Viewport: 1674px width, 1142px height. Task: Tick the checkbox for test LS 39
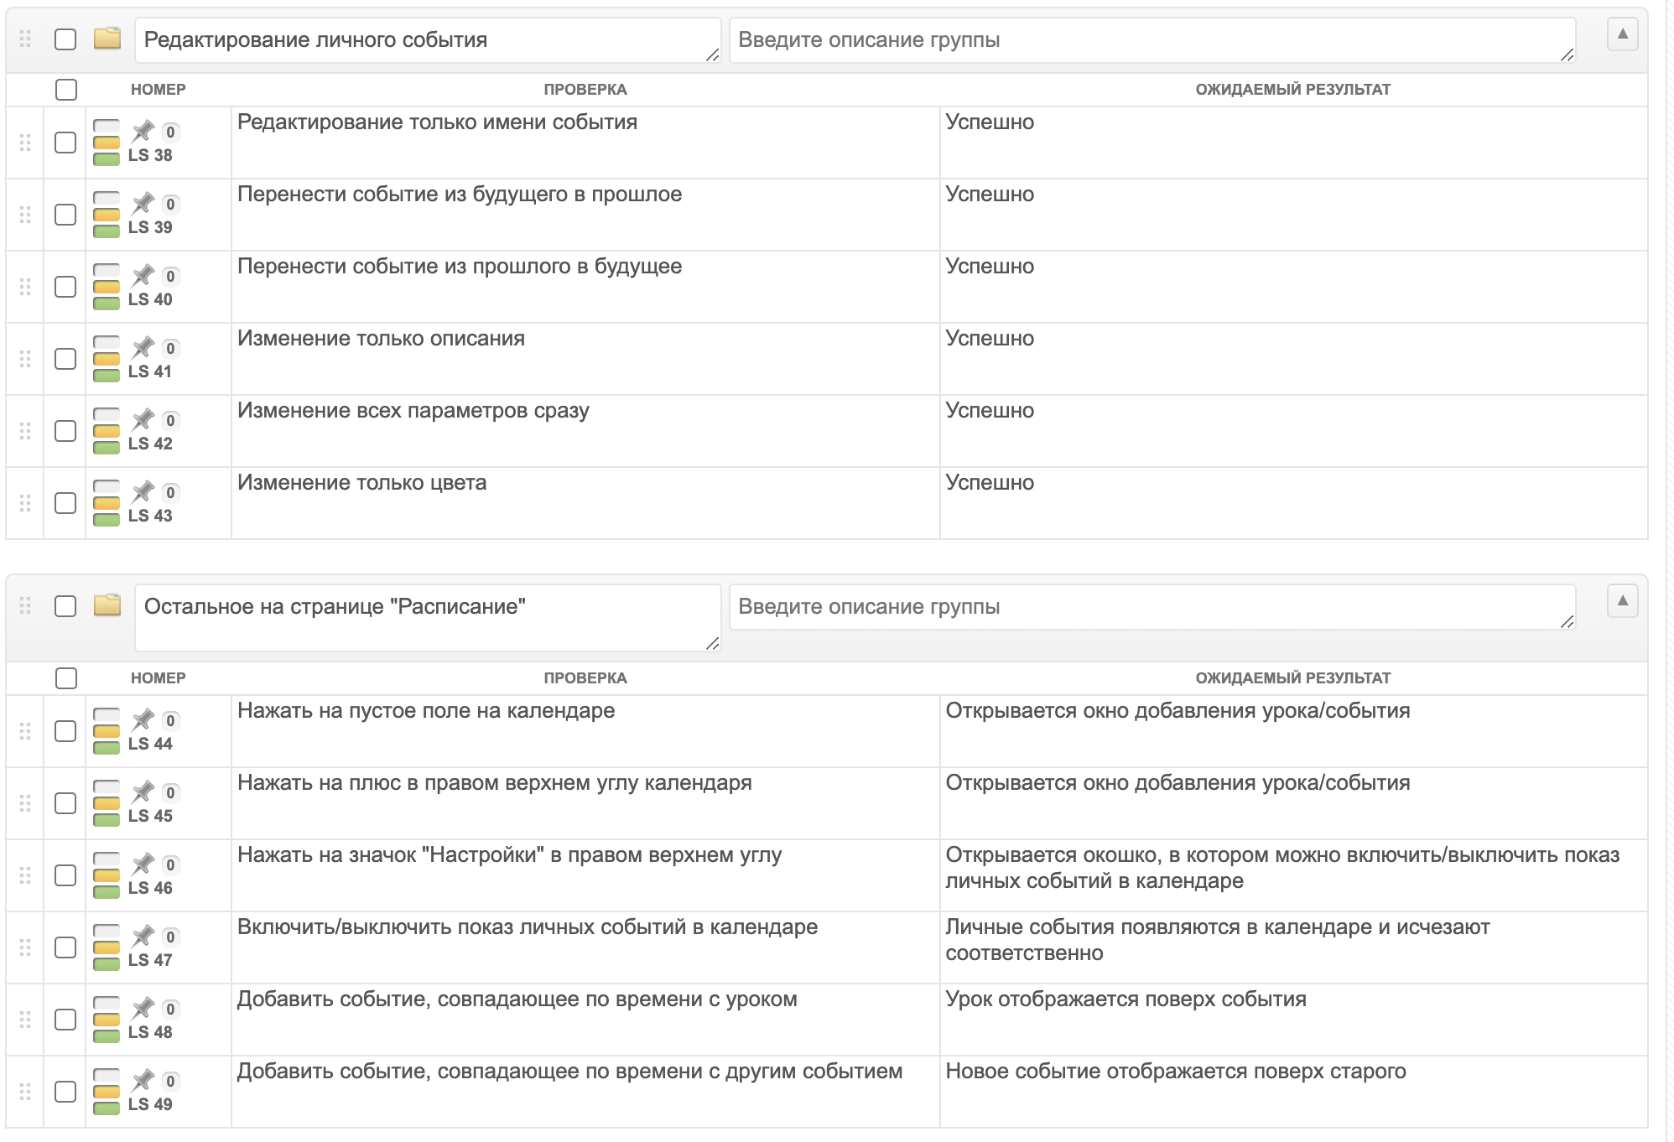65,215
